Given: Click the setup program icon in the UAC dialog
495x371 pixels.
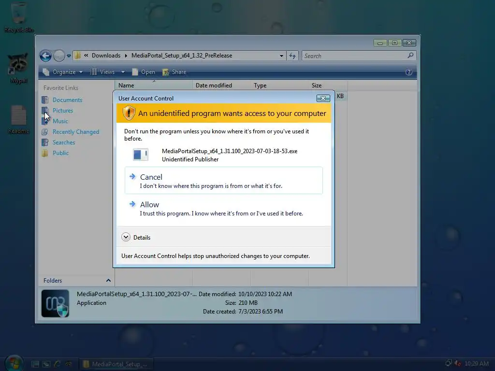Looking at the screenshot, I should click(x=141, y=155).
